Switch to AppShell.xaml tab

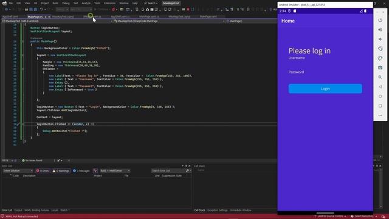point(10,16)
